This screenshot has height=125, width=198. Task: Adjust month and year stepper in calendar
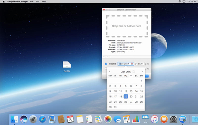click(x=134, y=72)
